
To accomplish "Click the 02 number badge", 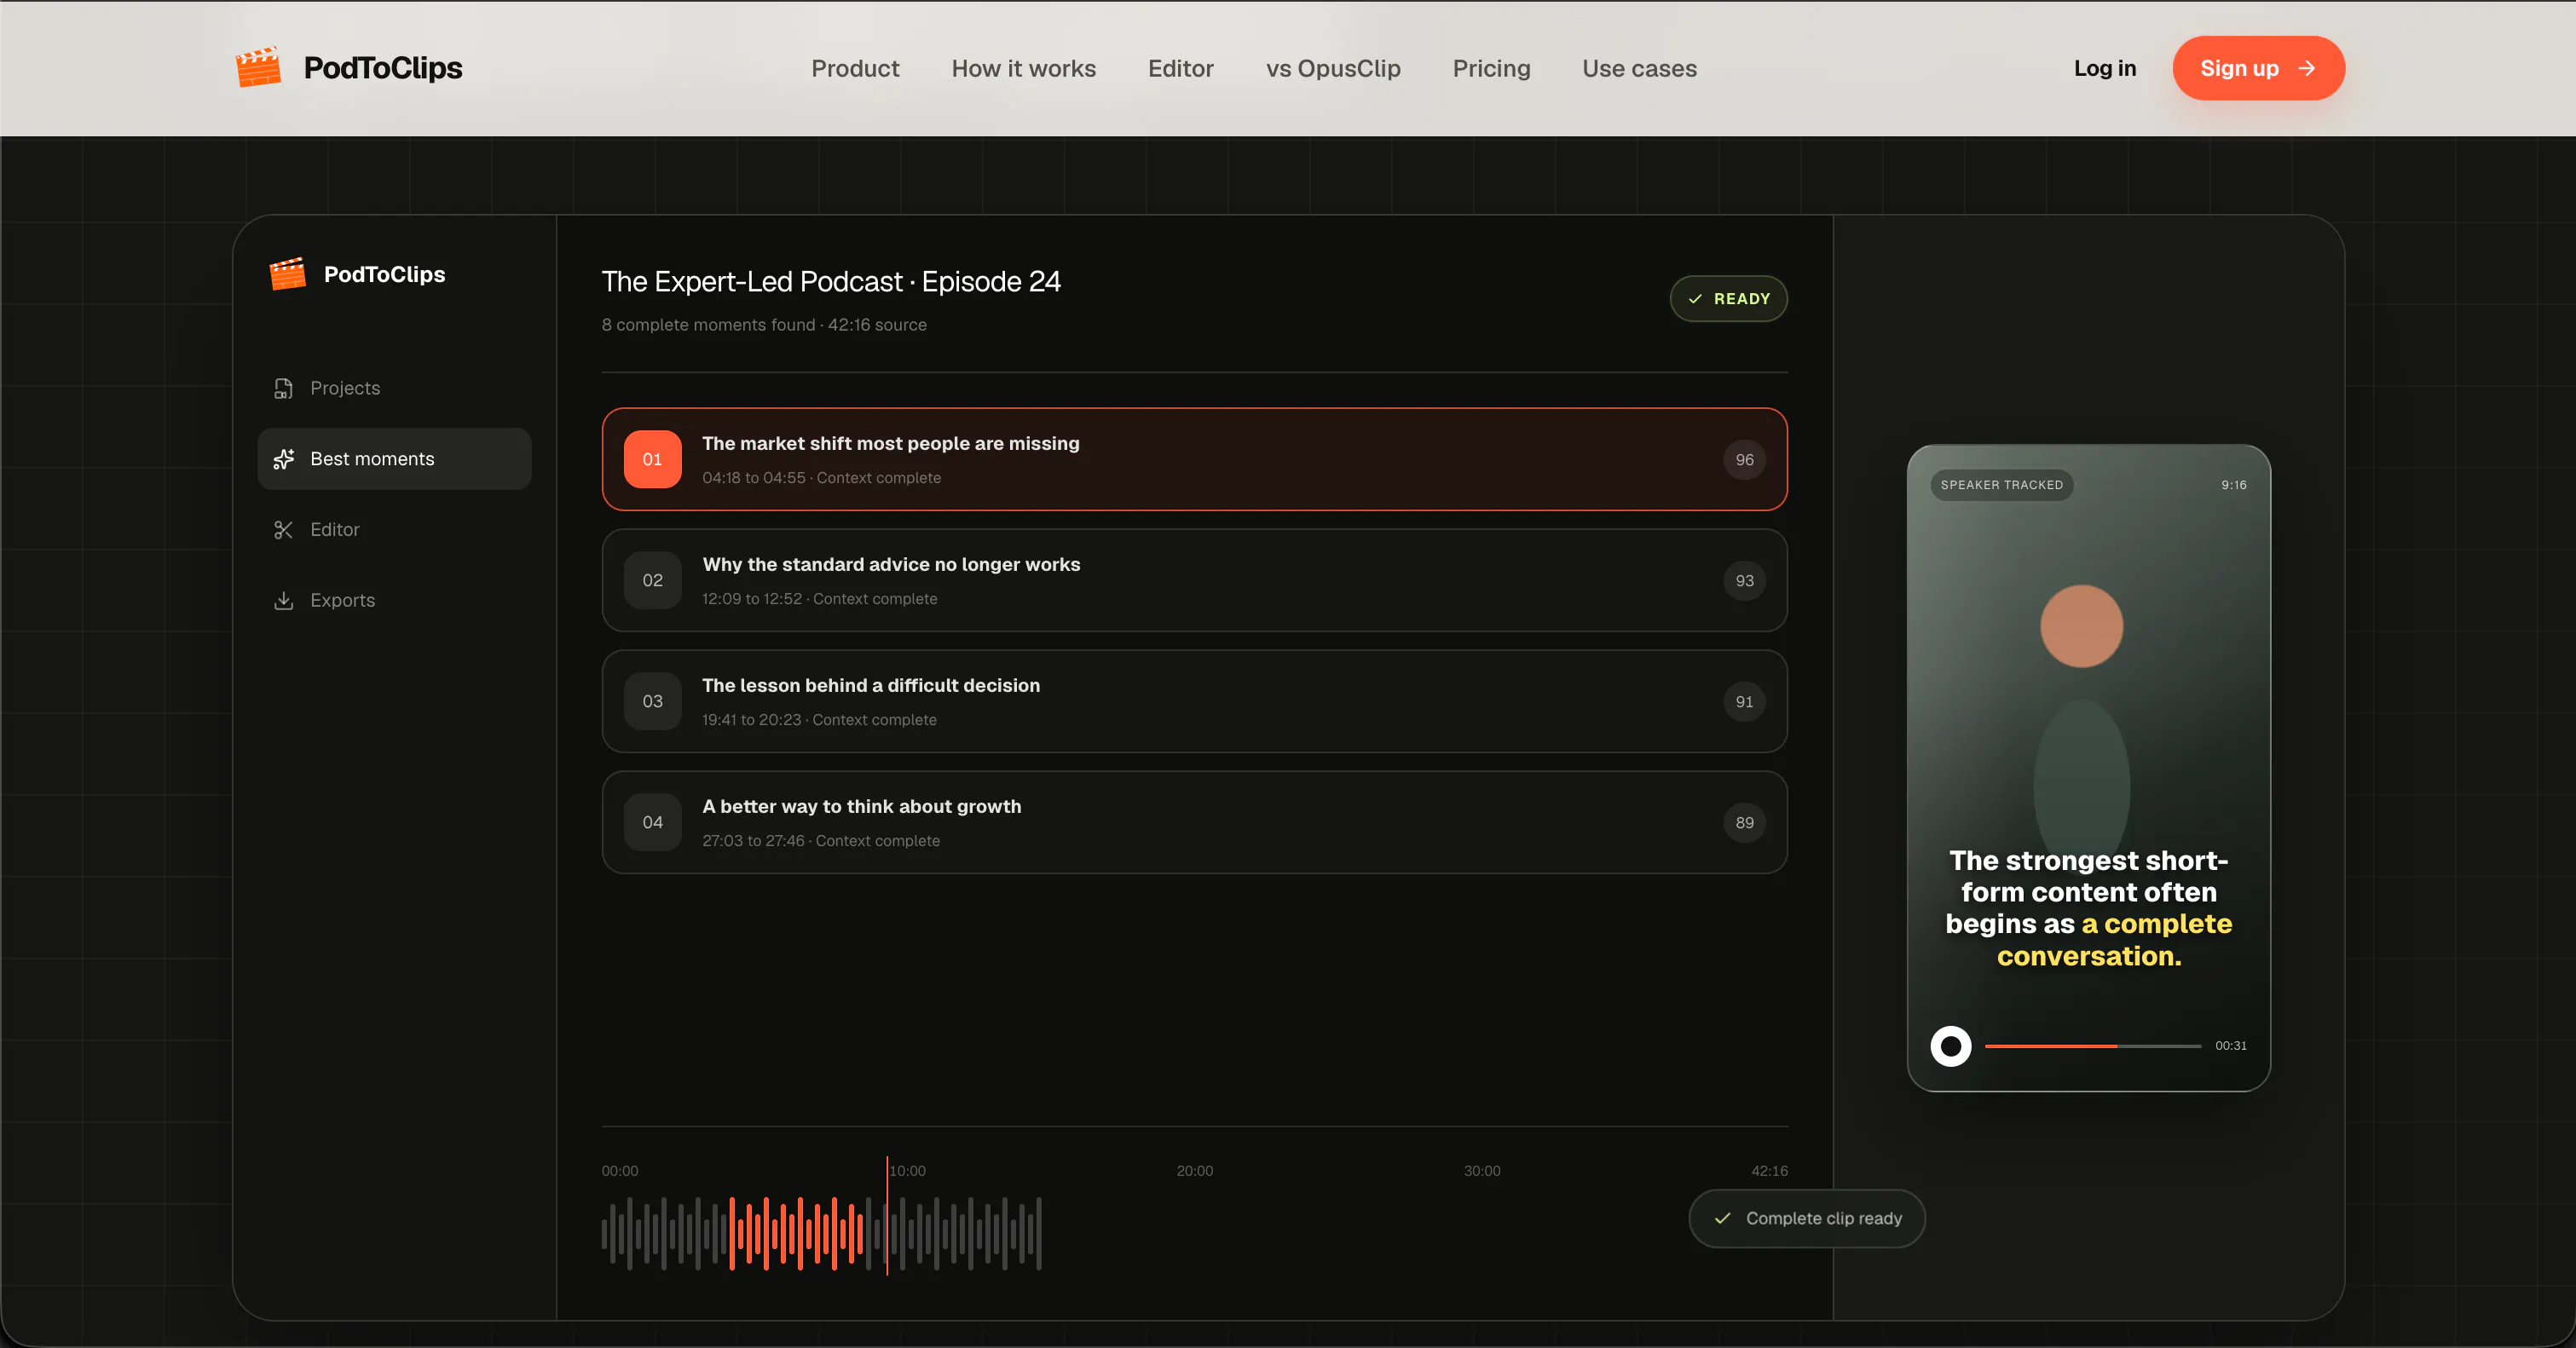I will (x=652, y=579).
